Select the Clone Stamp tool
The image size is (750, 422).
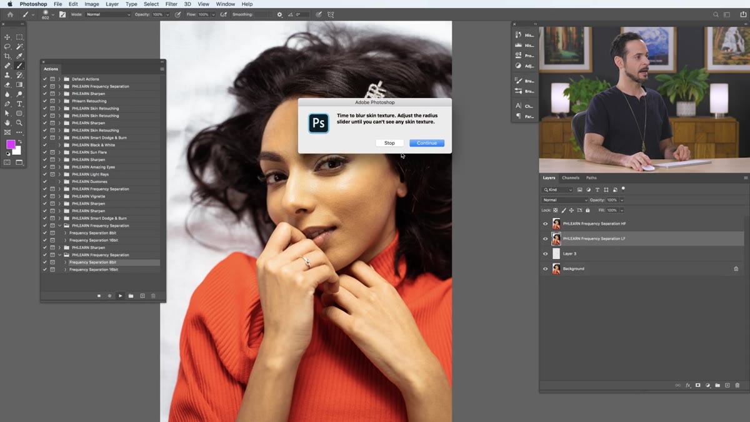click(x=7, y=75)
